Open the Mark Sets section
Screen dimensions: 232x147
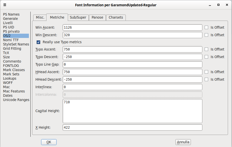(x=11, y=74)
